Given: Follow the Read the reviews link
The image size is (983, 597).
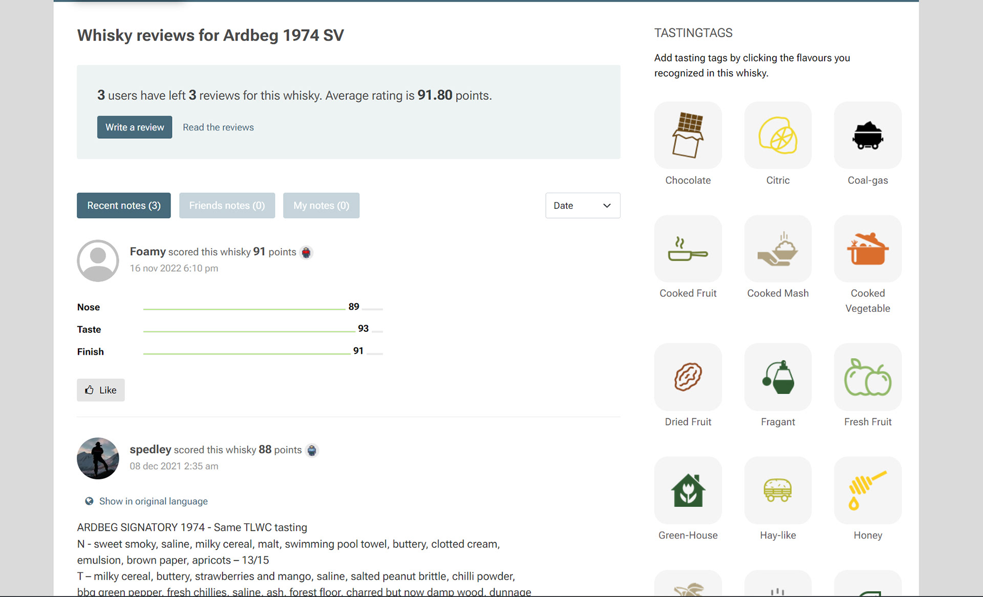Looking at the screenshot, I should [218, 127].
